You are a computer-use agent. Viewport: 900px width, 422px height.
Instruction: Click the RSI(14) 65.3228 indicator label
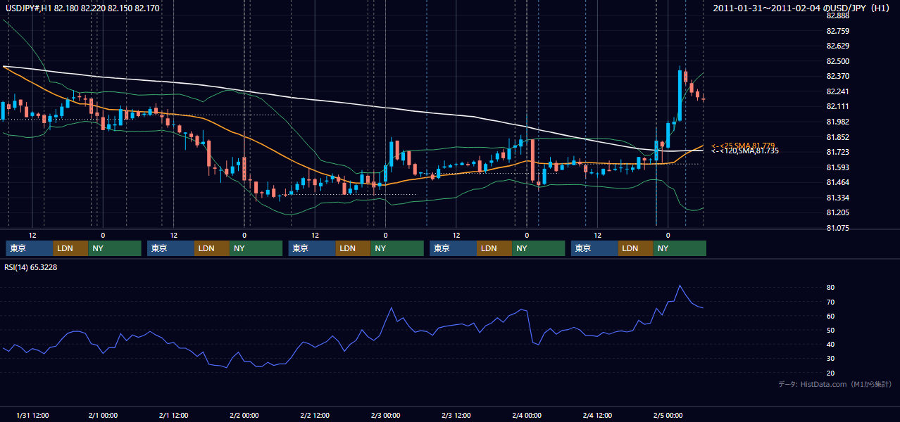[31, 267]
